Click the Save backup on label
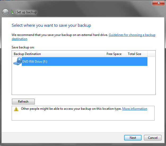Image resolution: width=166 pixels, height=146 pixels. pyautogui.click(x=23, y=47)
